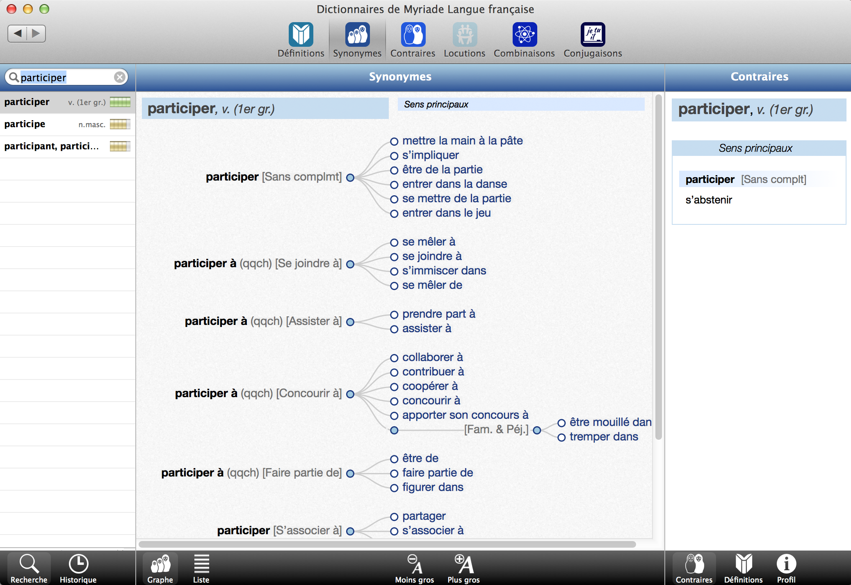Viewport: 851px width, 585px height.
Task: Collapse the [Concourir à] node
Action: pyautogui.click(x=350, y=394)
